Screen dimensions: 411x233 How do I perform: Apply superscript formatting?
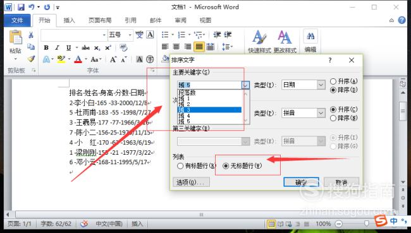(x=108, y=47)
